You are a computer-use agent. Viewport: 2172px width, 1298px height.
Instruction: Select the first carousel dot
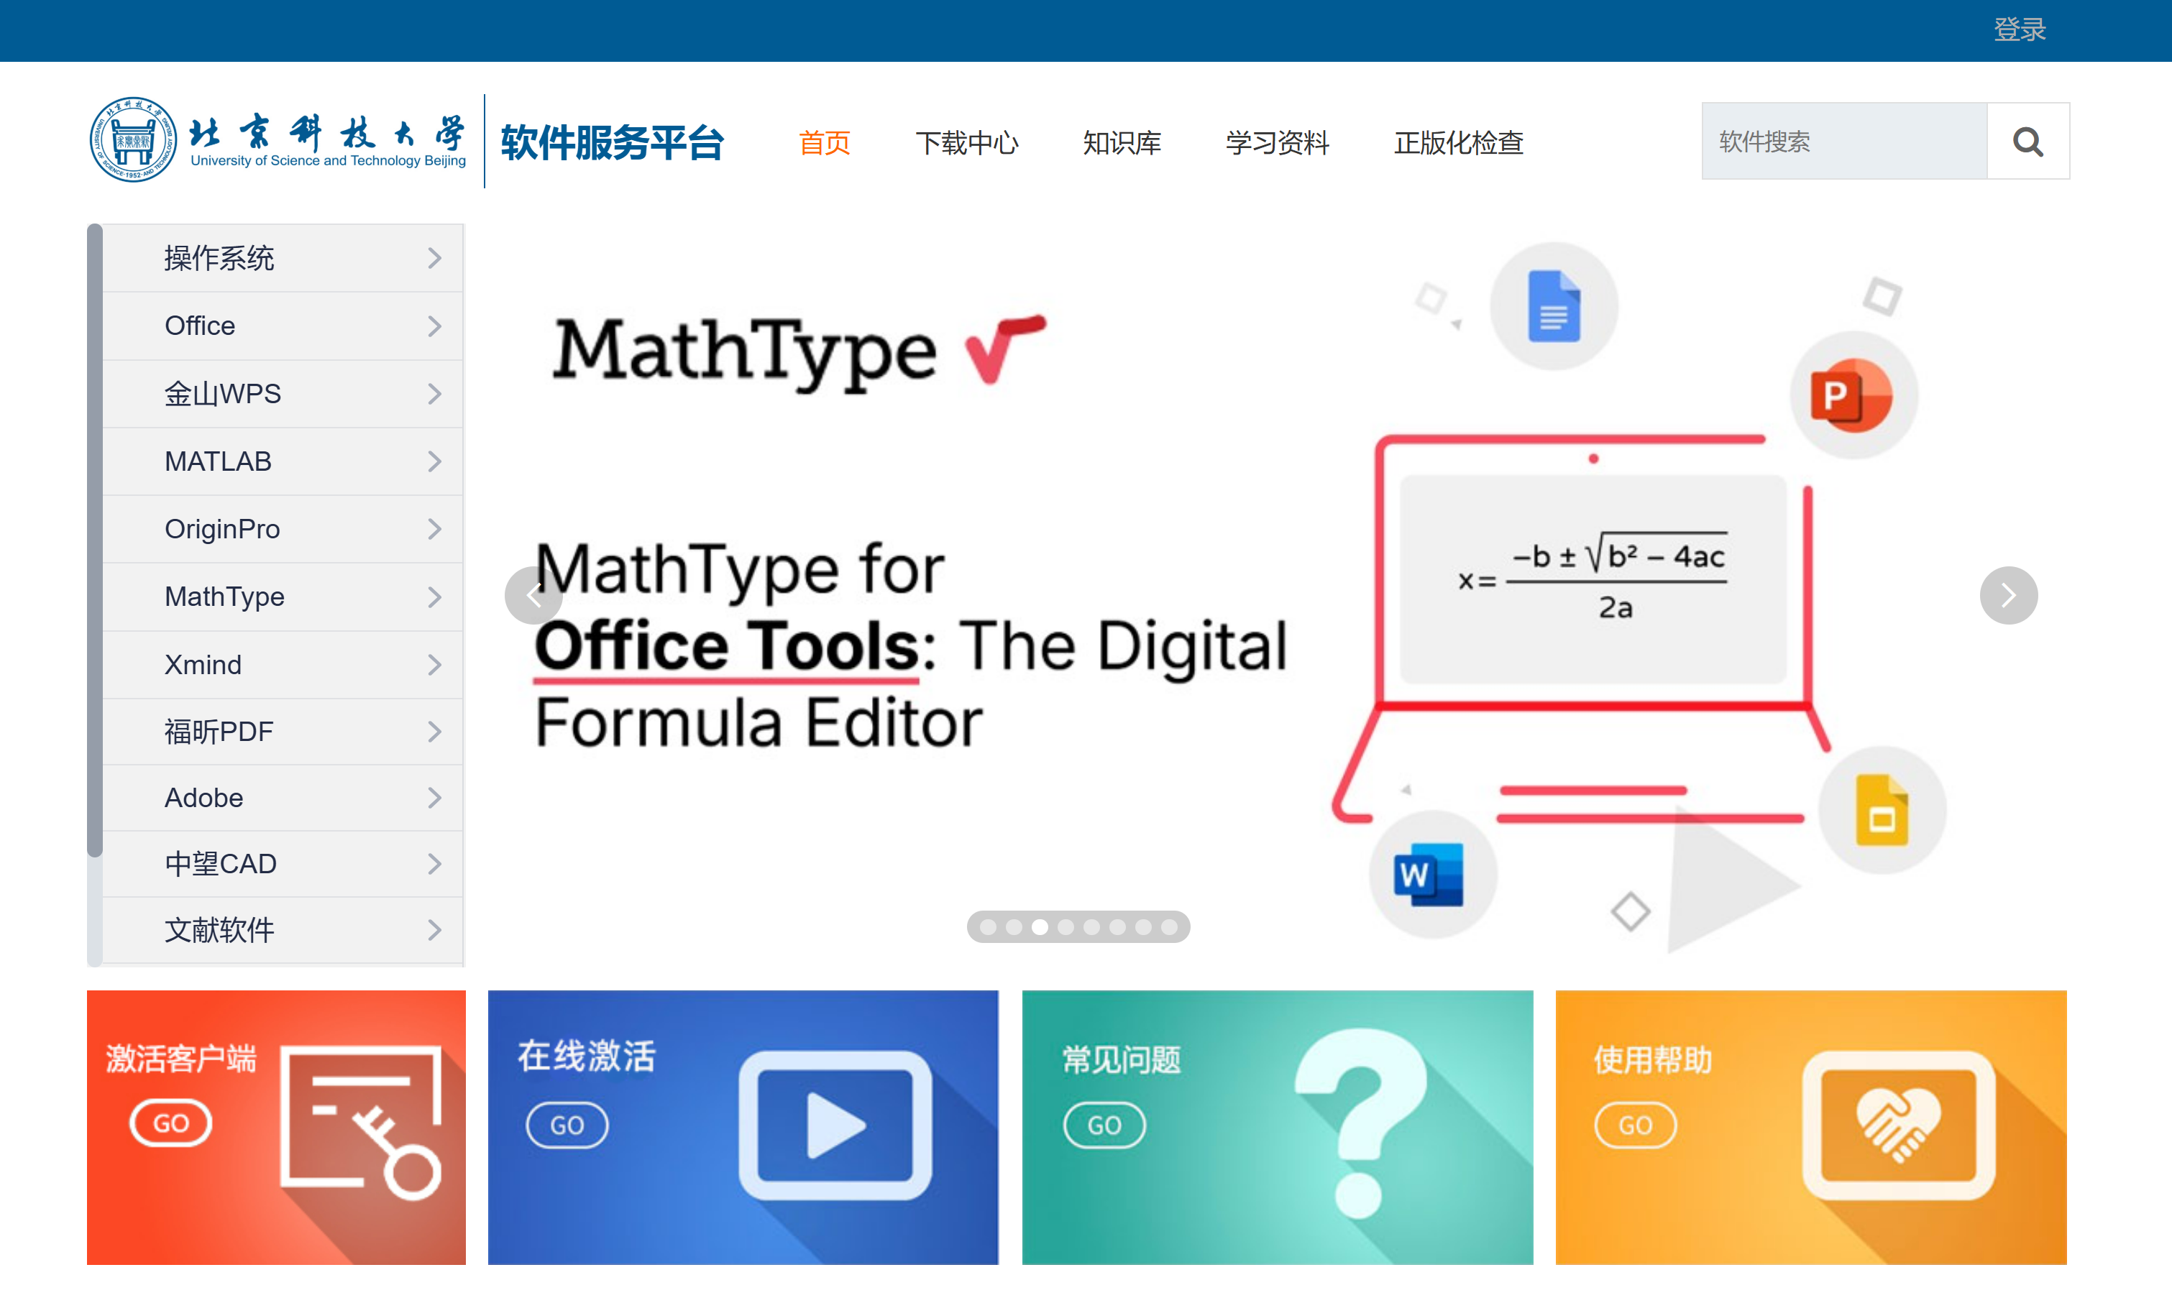[x=988, y=927]
